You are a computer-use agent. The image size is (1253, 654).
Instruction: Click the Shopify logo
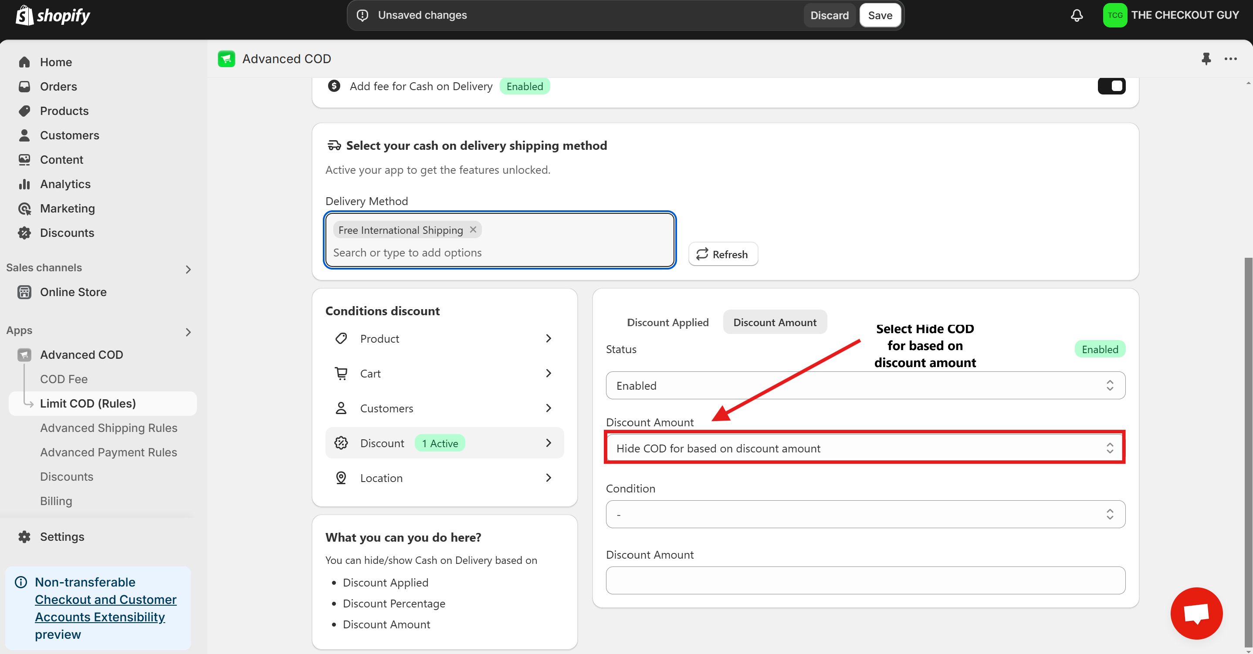pyautogui.click(x=53, y=15)
